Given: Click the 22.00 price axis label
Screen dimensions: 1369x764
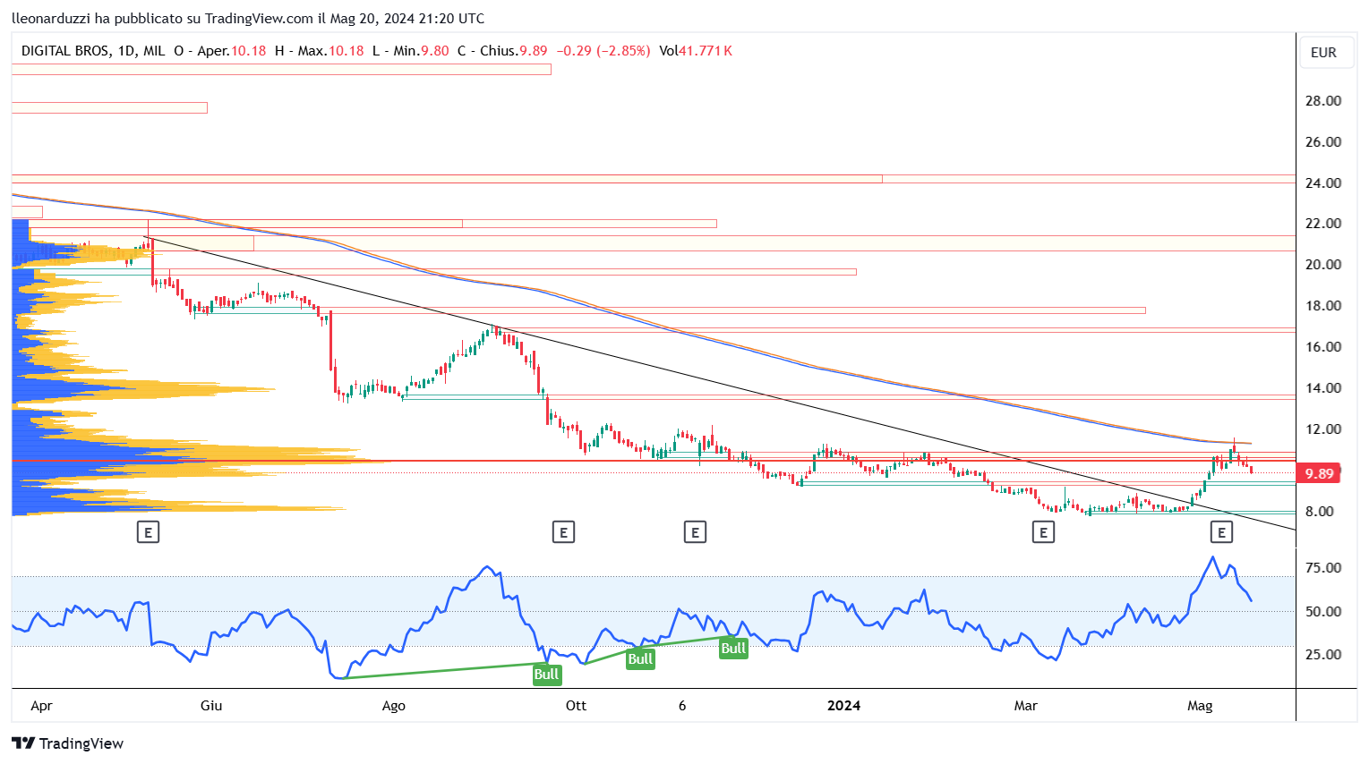Looking at the screenshot, I should 1323,224.
